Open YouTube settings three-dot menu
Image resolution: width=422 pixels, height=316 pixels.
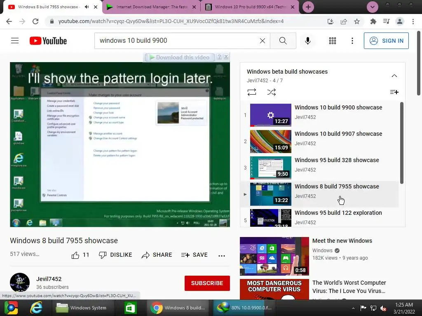[352, 41]
